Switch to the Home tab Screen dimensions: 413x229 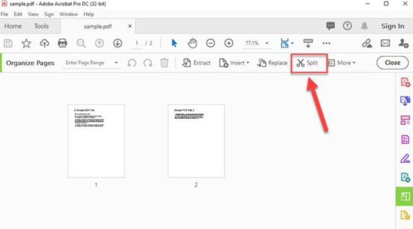tap(13, 26)
